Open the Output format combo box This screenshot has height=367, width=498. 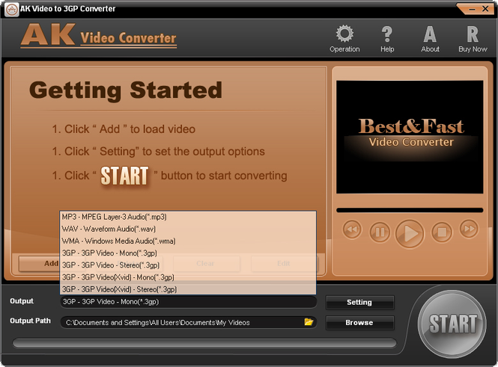coord(188,302)
